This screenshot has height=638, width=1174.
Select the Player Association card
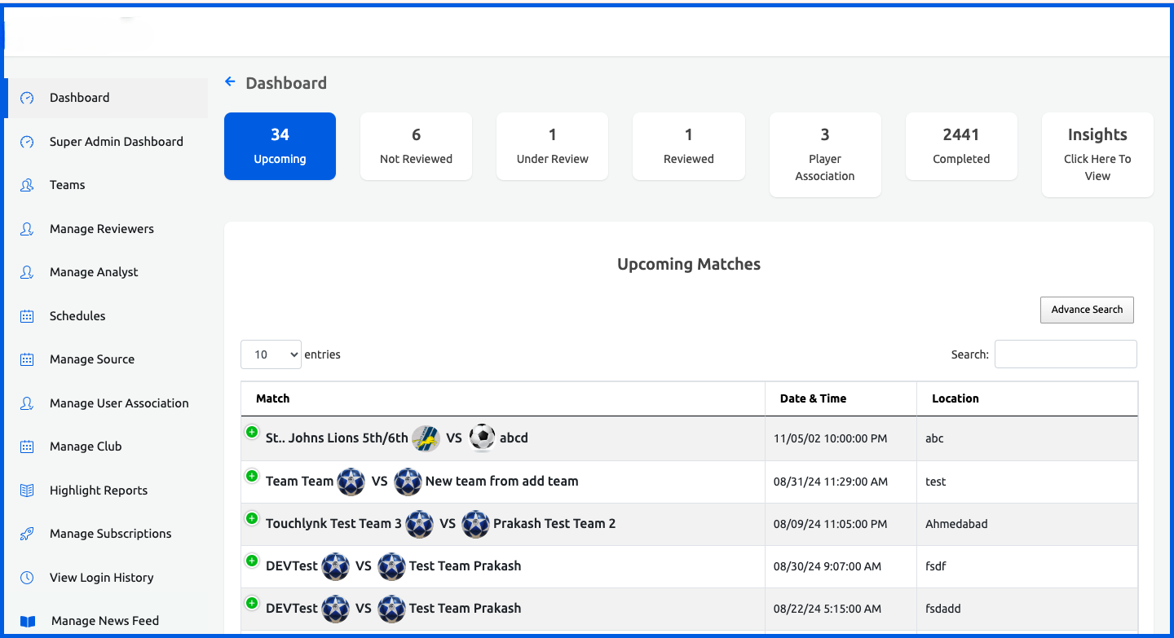825,155
